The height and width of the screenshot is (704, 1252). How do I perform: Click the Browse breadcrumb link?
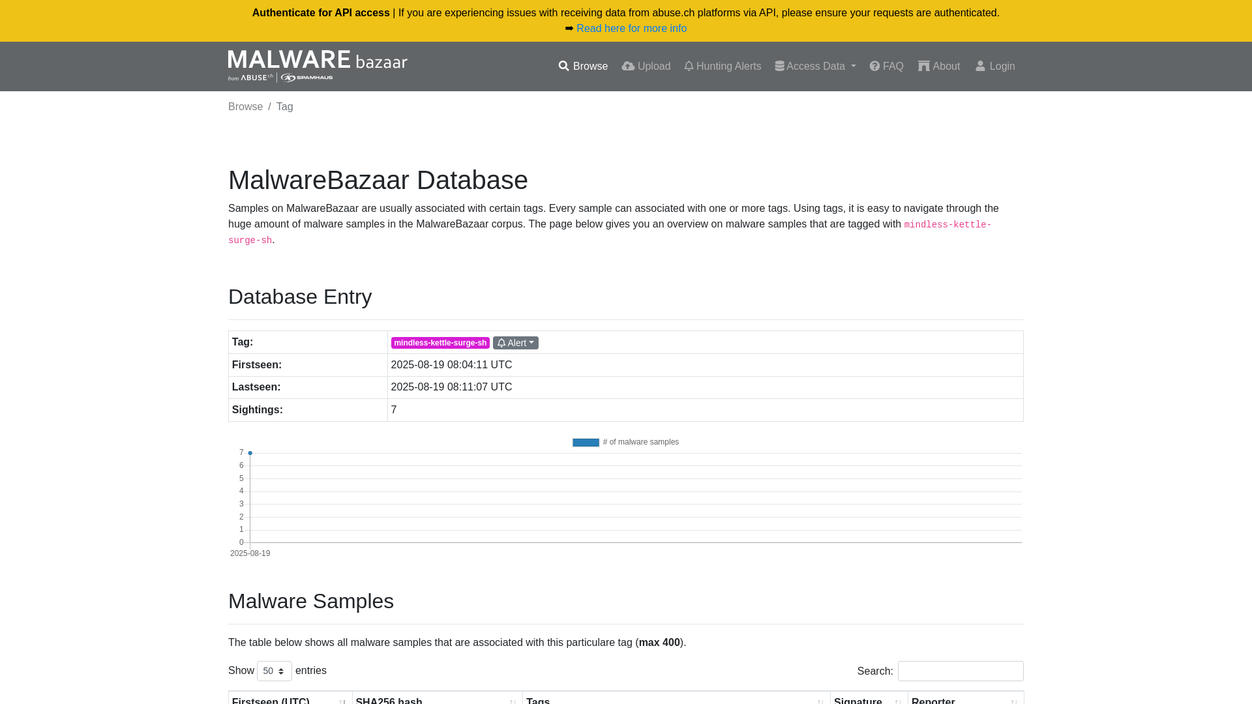pos(245,107)
